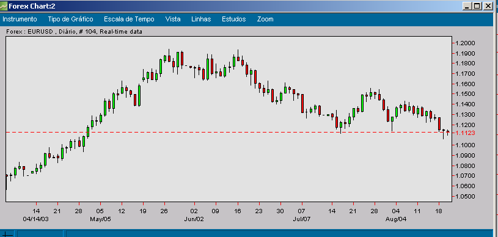Open the Estudos menu
This screenshot has height=237, width=498.
click(234, 19)
